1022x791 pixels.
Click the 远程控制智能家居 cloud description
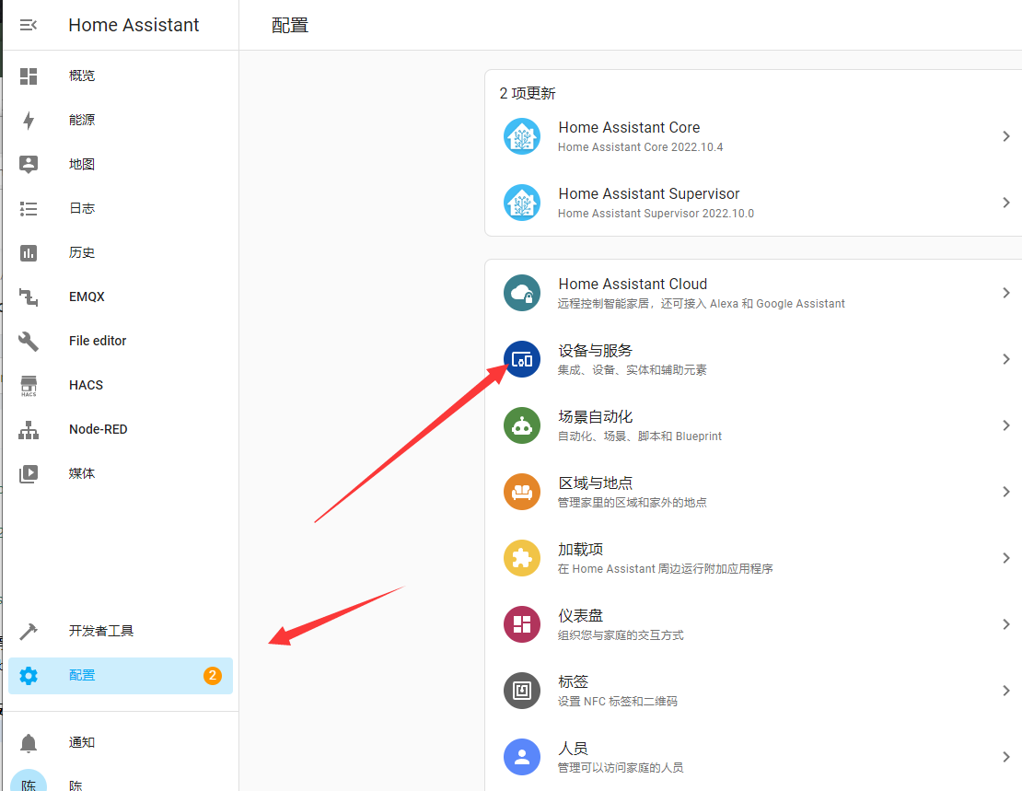702,304
